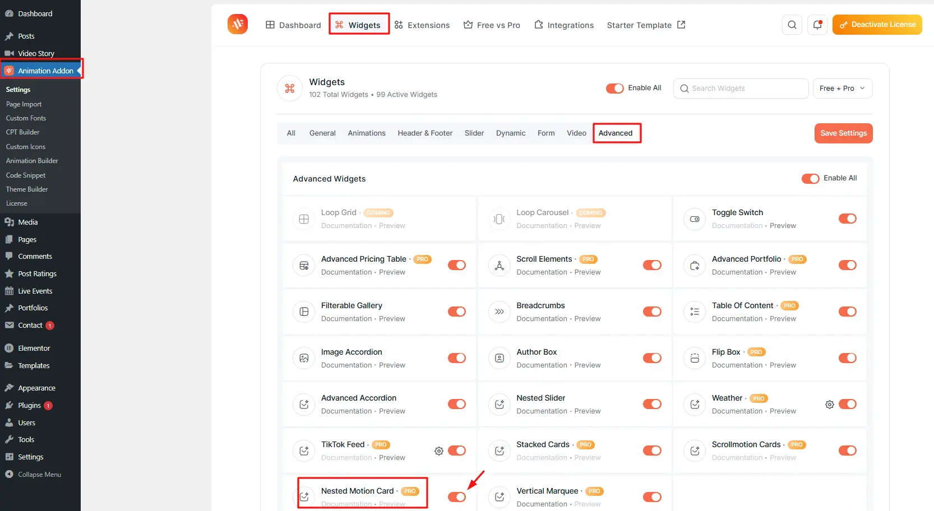Click the Save Settings button
This screenshot has width=934, height=511.
point(843,133)
